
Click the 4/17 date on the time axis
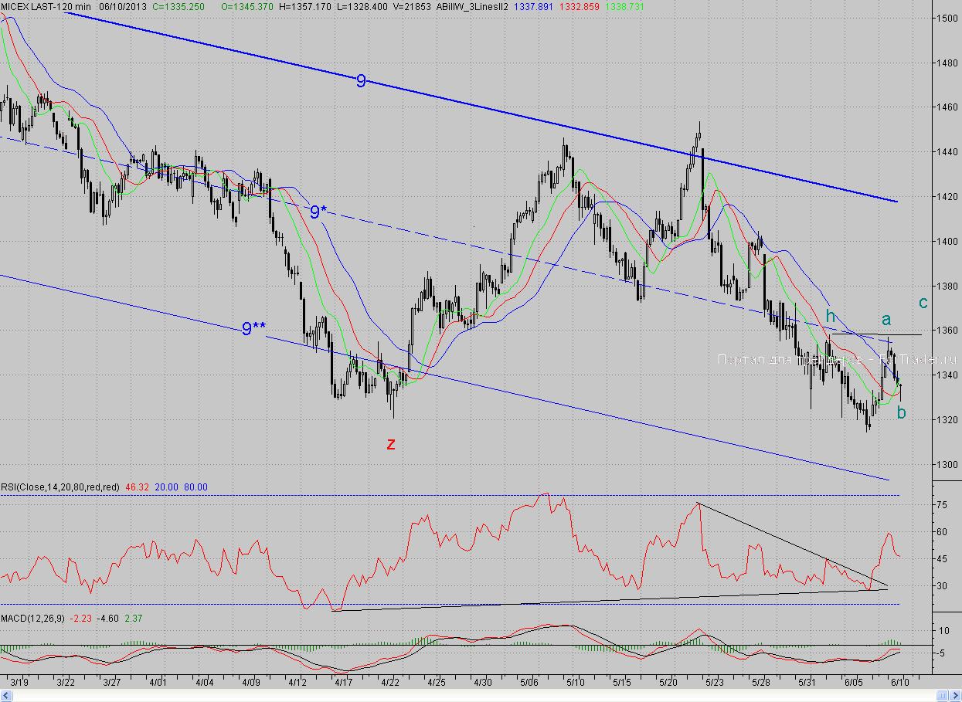tap(344, 683)
